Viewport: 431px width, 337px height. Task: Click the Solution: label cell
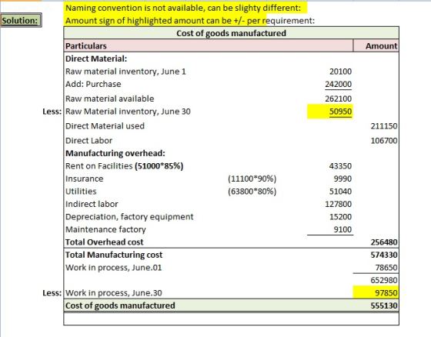point(22,20)
